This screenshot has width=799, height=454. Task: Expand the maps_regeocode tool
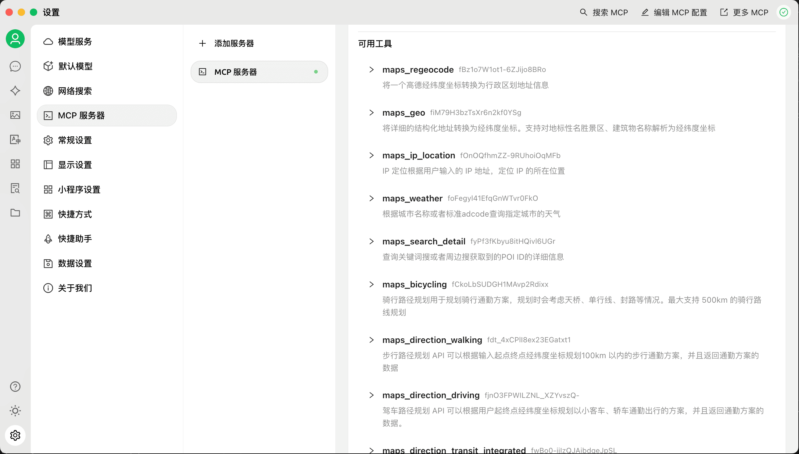coord(371,70)
